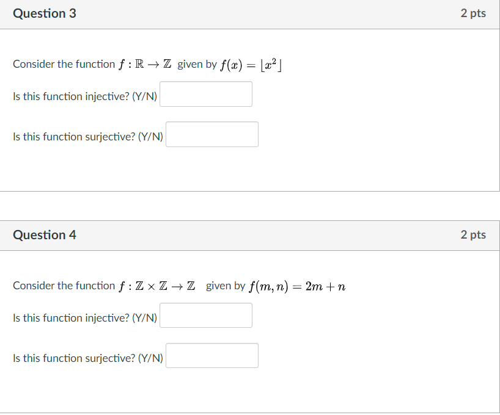500x415 pixels.
Task: Click the injective answer box for Question 4
Action: click(205, 315)
